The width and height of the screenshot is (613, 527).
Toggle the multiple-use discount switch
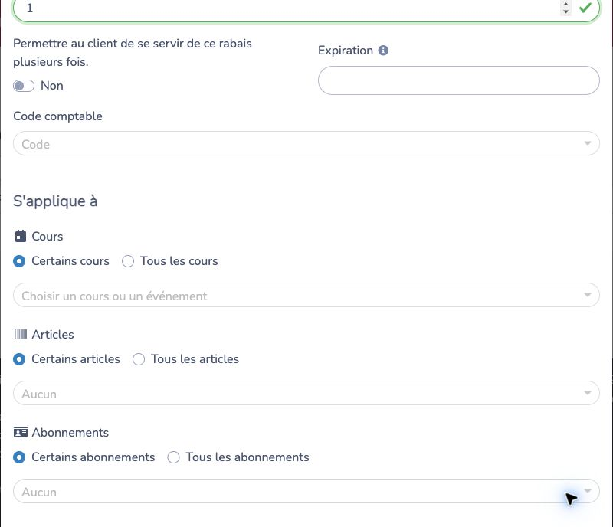click(24, 86)
